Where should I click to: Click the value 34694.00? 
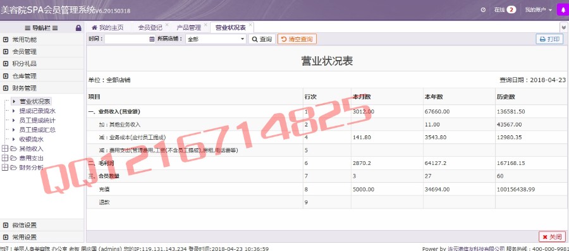437,189
